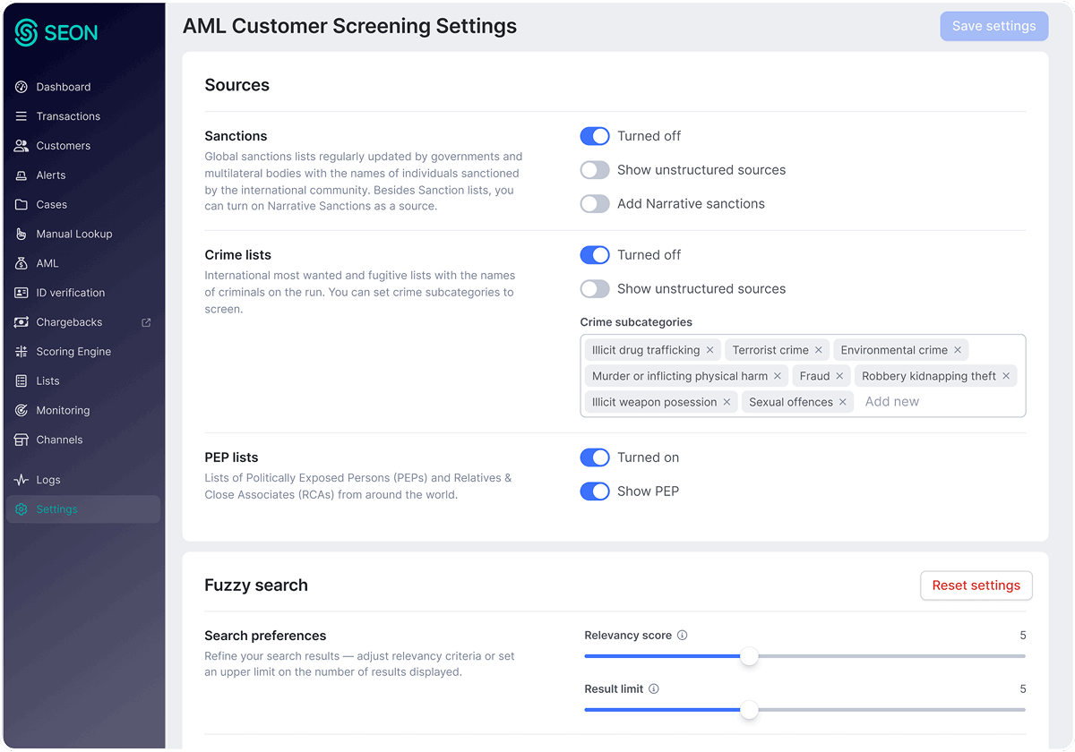Toggle the Sanctions source switch
The width and height of the screenshot is (1075, 752).
pyautogui.click(x=595, y=136)
